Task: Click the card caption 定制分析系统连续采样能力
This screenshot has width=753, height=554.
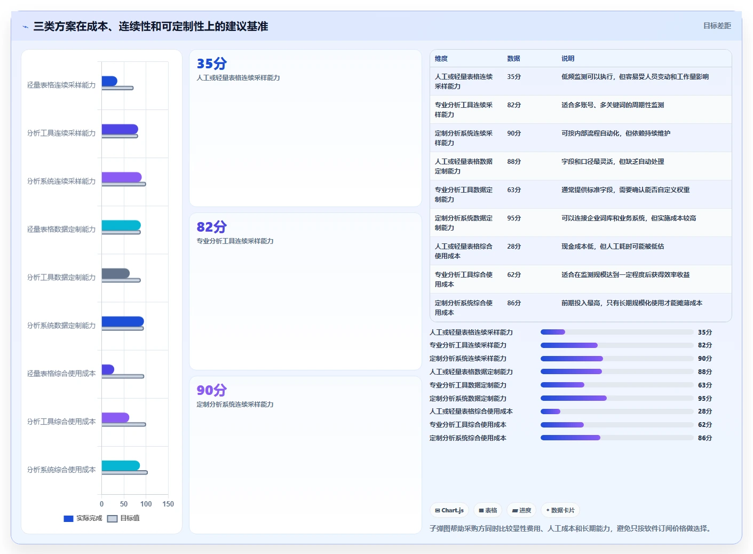Action: pos(235,405)
